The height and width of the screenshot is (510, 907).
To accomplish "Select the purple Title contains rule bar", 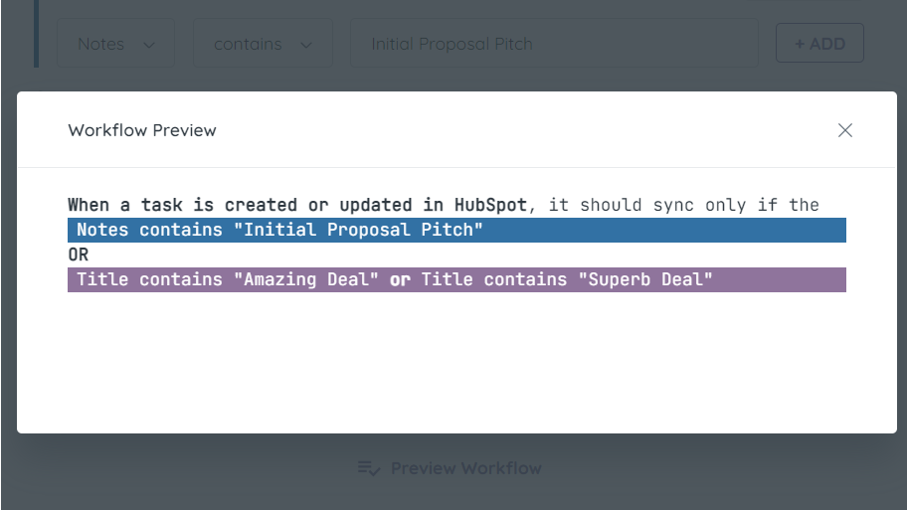I will pyautogui.click(x=776, y=279).
